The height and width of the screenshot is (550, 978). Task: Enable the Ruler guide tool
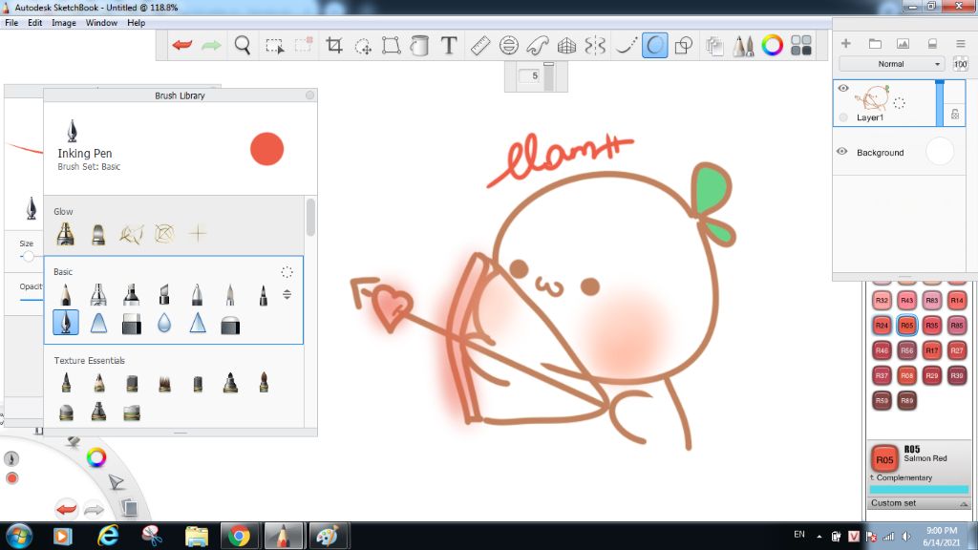(x=479, y=46)
